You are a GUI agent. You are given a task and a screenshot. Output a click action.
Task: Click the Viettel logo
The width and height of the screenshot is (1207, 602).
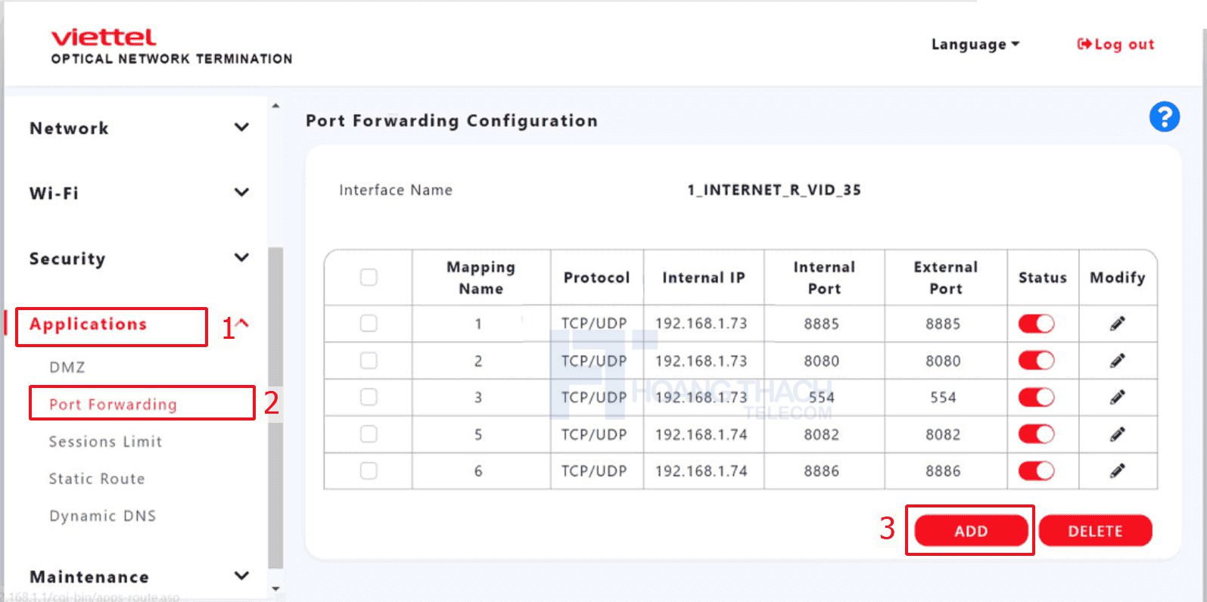point(103,37)
